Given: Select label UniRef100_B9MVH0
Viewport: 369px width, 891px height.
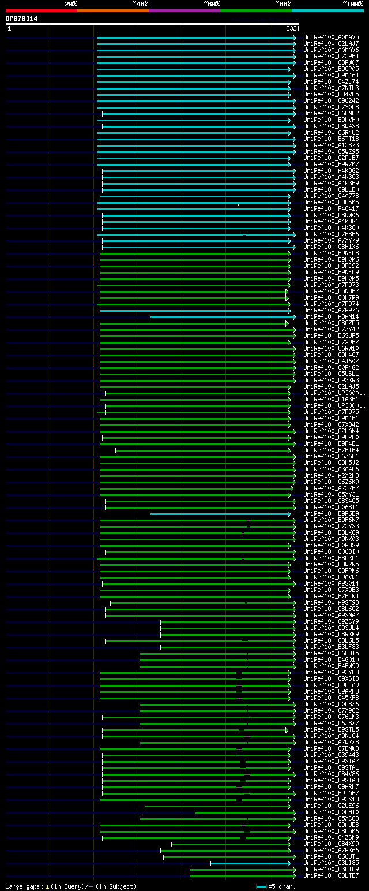Looking at the screenshot, I should point(331,120).
